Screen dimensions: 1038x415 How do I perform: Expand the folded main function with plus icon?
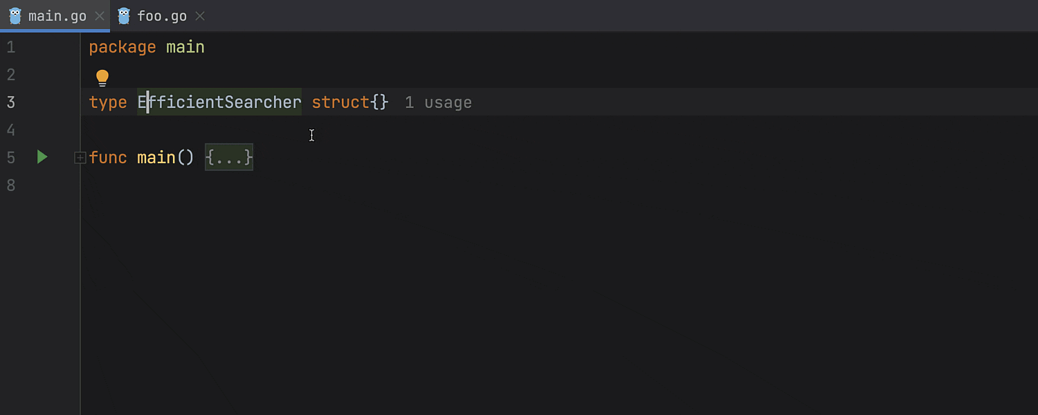pos(80,158)
